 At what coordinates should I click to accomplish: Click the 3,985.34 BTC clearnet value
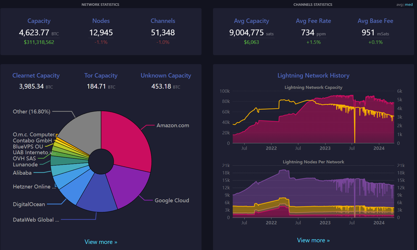36,87
